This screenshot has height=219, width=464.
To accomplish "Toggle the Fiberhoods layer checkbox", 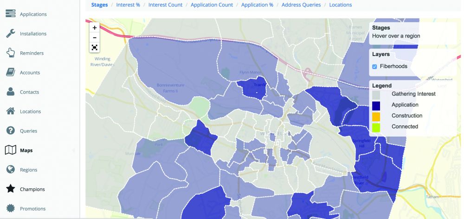I will (374, 67).
